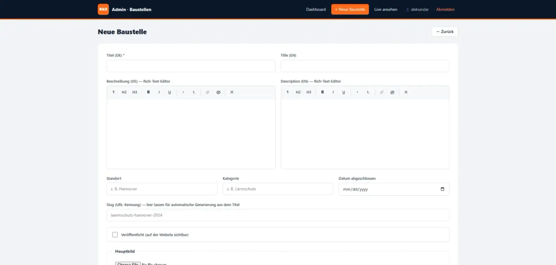Focus the Standort input field
Image resolution: width=556 pixels, height=265 pixels.
tap(162, 189)
